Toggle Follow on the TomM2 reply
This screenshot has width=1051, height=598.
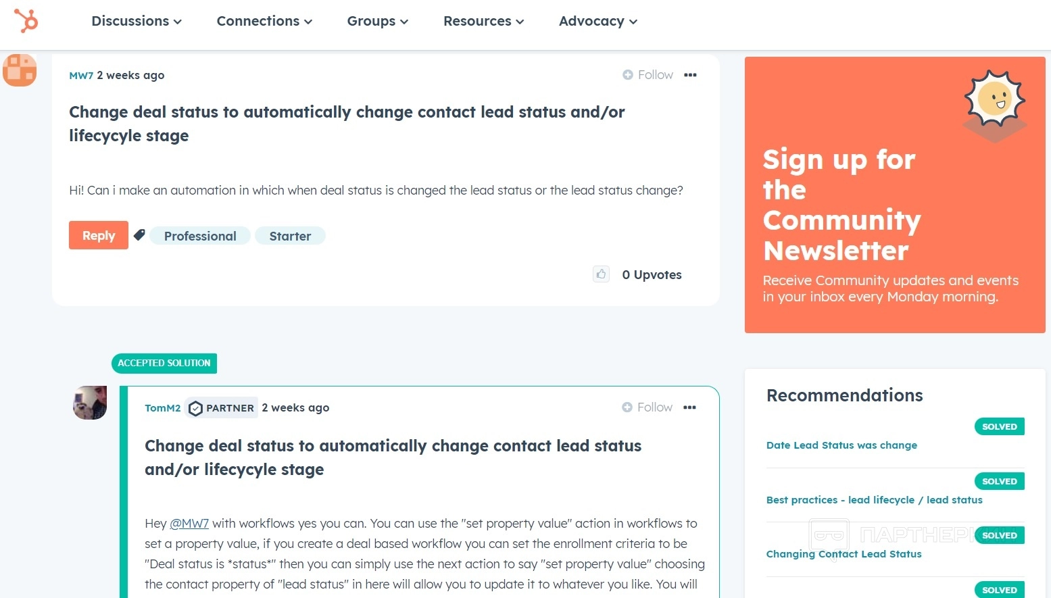(647, 407)
